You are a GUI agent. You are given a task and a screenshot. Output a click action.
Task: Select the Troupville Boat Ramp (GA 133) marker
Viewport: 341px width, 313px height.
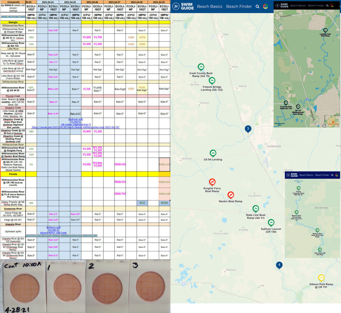point(286,103)
